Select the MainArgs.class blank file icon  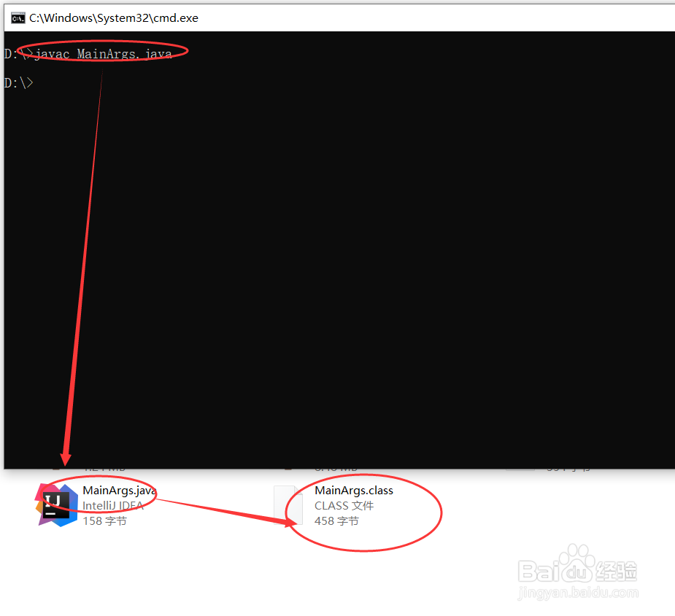(x=288, y=505)
